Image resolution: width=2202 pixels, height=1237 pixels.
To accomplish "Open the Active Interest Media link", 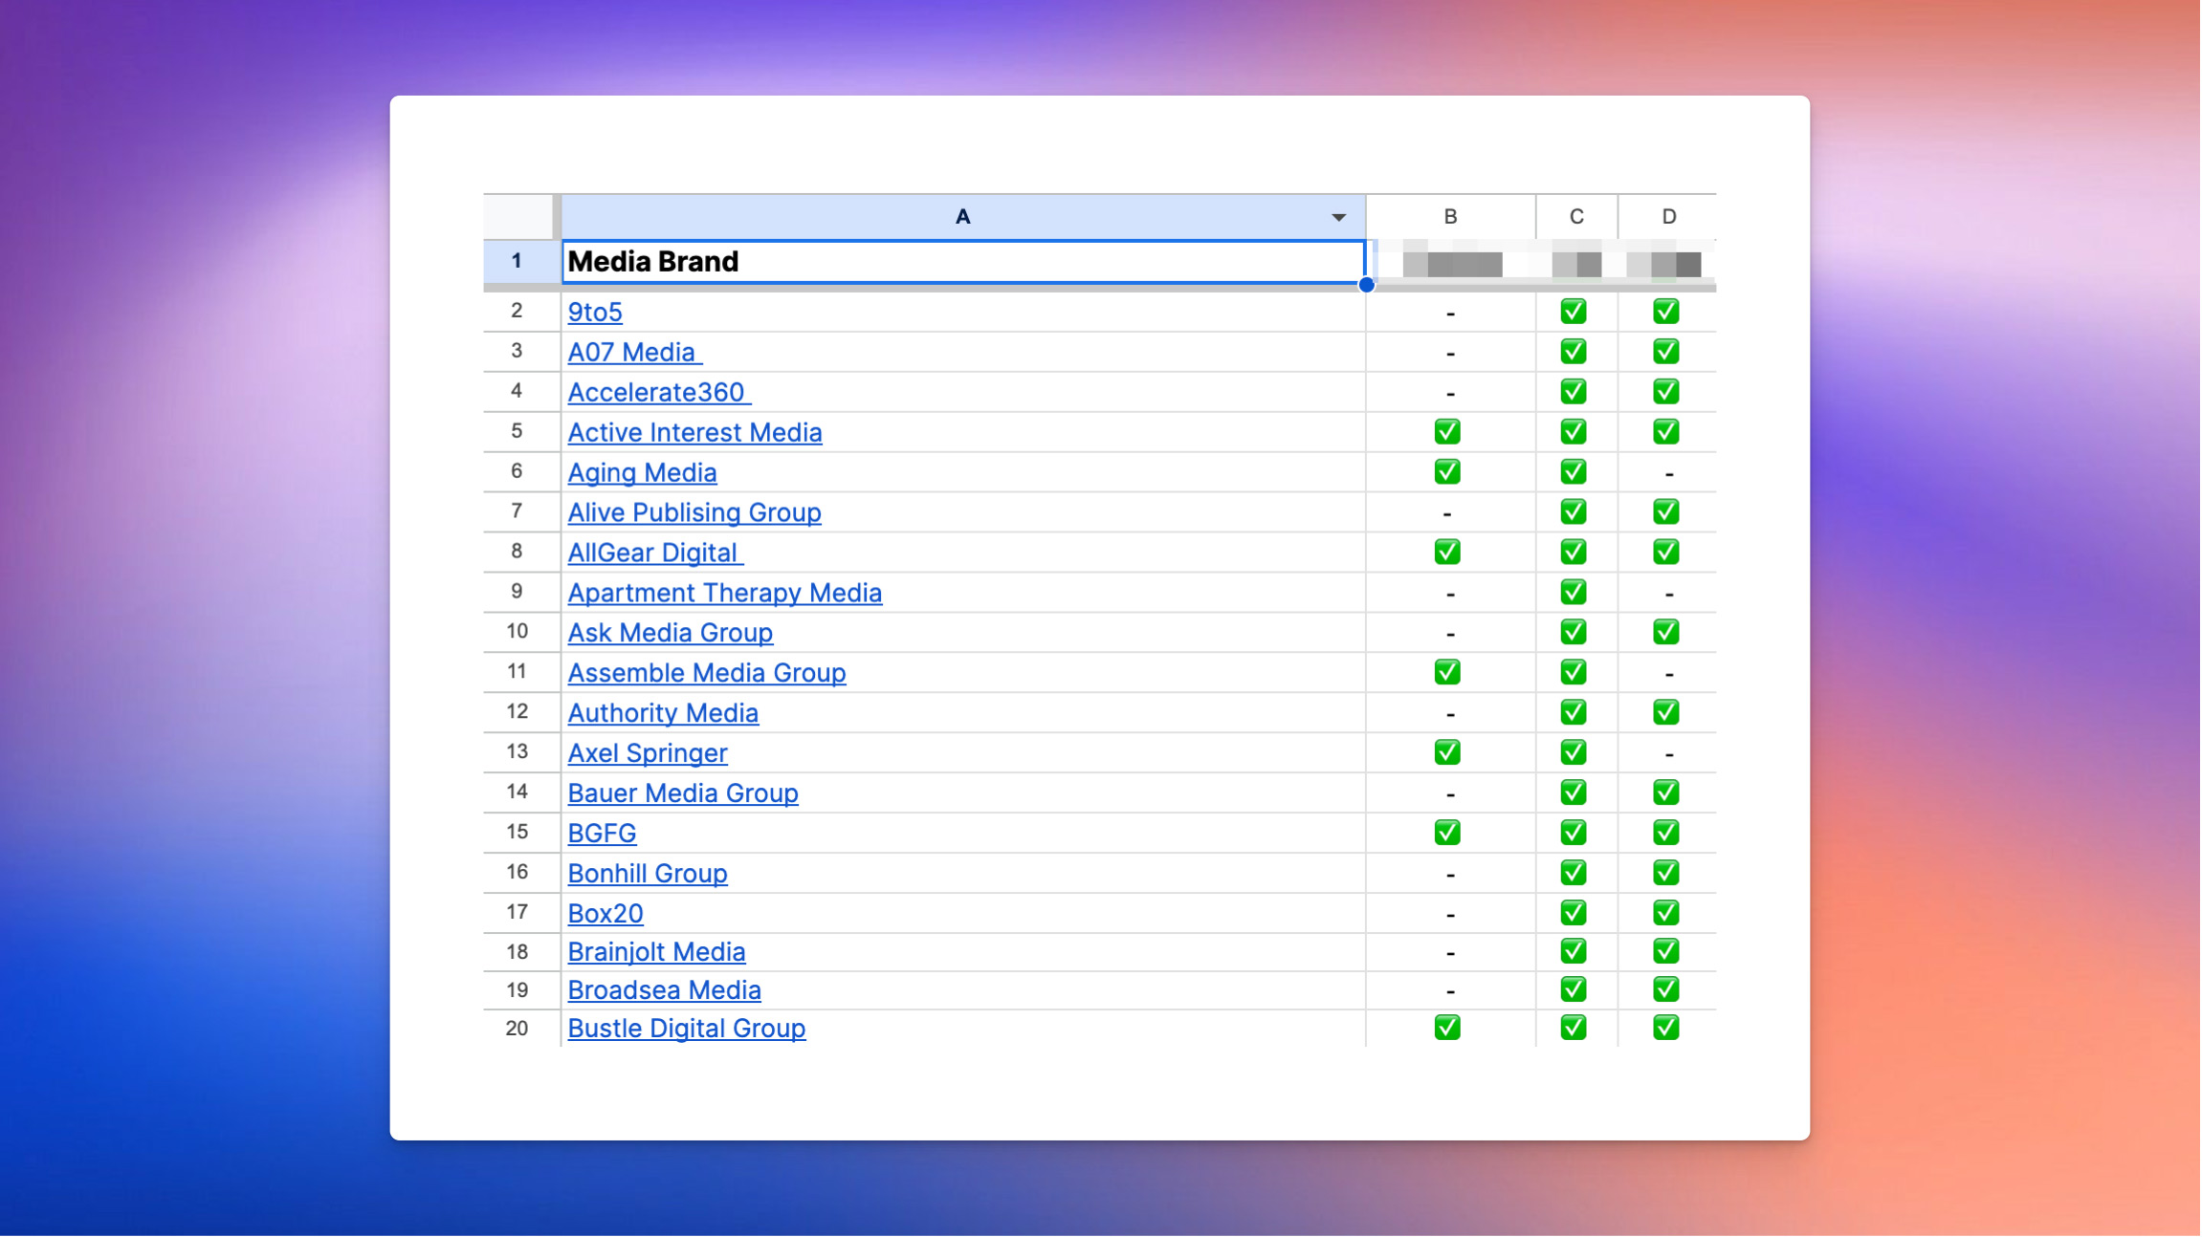I will click(694, 433).
